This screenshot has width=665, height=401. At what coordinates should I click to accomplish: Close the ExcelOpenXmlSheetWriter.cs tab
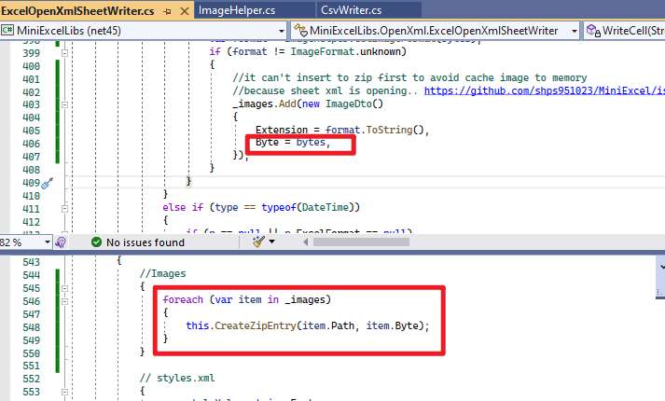[185, 11]
